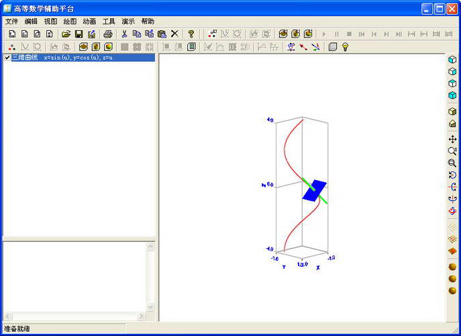Click the yellow question mark Help icon
The height and width of the screenshot is (336, 461).
click(191, 34)
